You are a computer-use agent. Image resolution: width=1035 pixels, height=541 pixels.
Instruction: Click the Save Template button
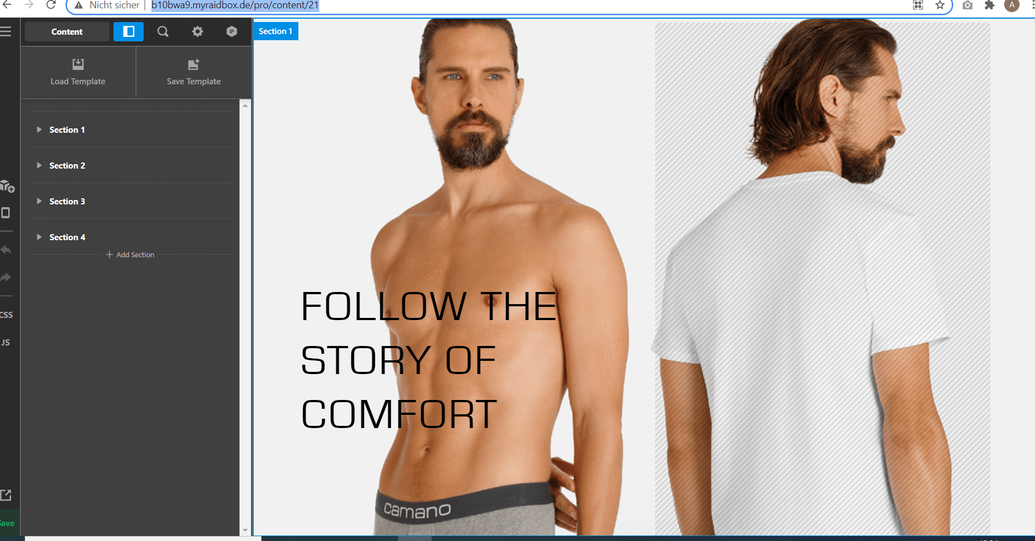coord(193,72)
